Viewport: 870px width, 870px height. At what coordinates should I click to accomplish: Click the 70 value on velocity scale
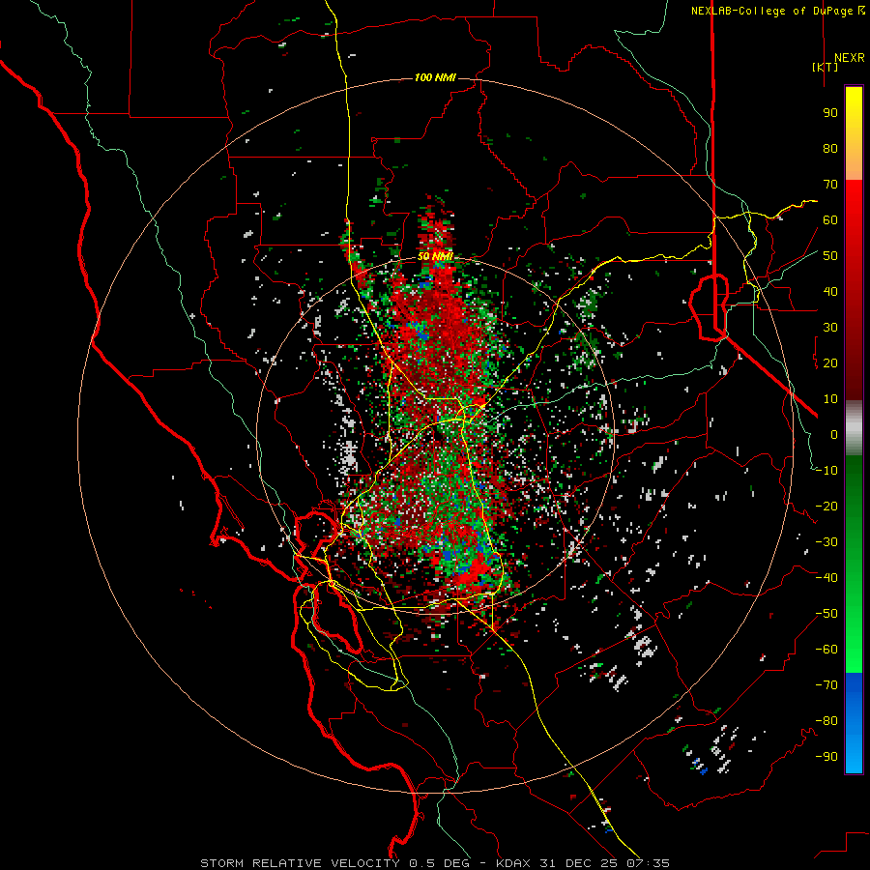[830, 185]
